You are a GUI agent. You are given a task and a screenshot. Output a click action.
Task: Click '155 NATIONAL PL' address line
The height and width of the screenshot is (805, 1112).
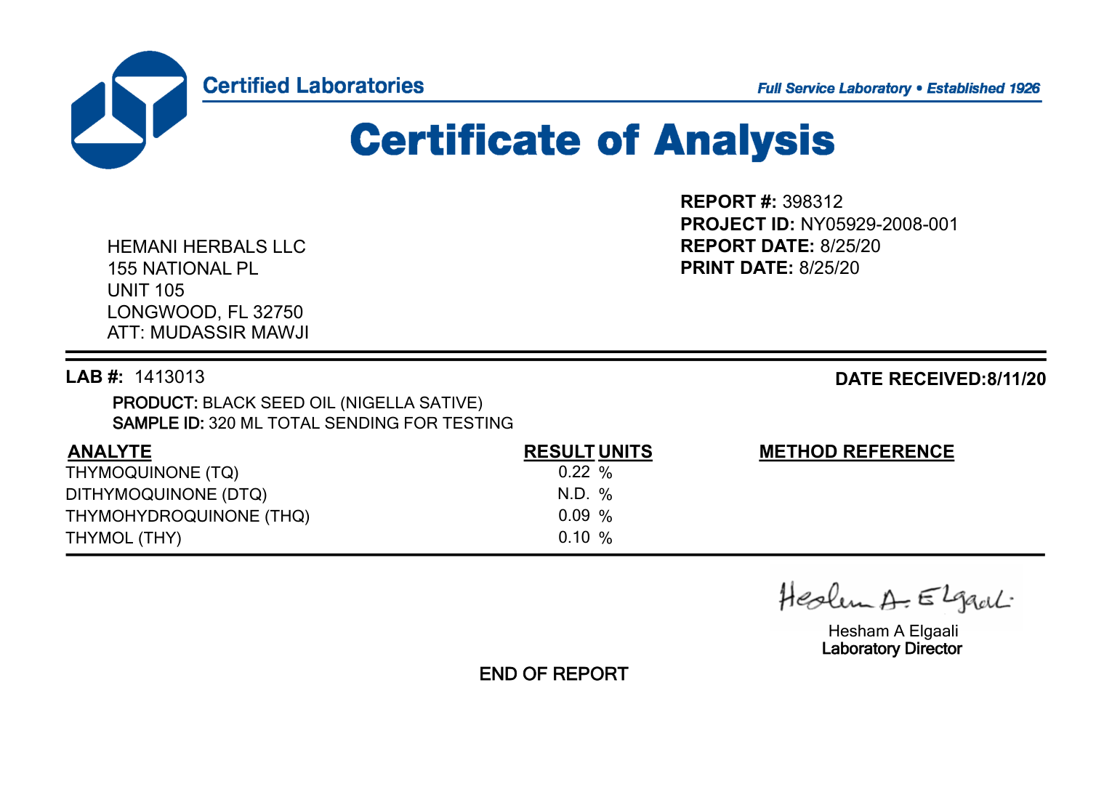[x=182, y=269]
